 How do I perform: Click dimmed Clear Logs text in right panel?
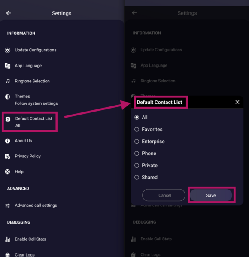click(x=150, y=254)
